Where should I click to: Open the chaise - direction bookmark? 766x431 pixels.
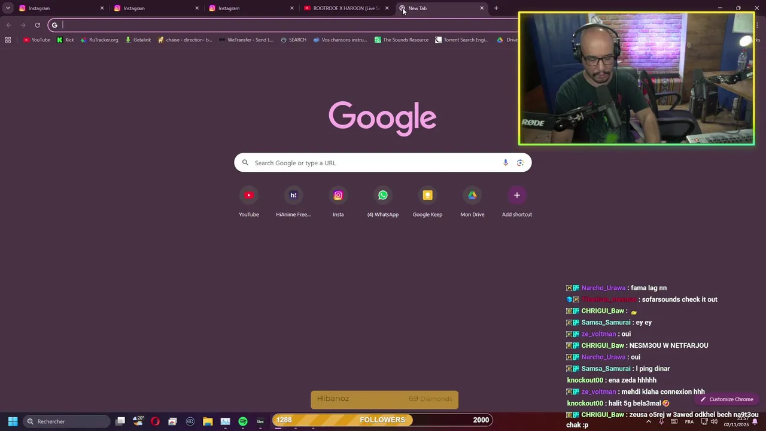(x=185, y=40)
